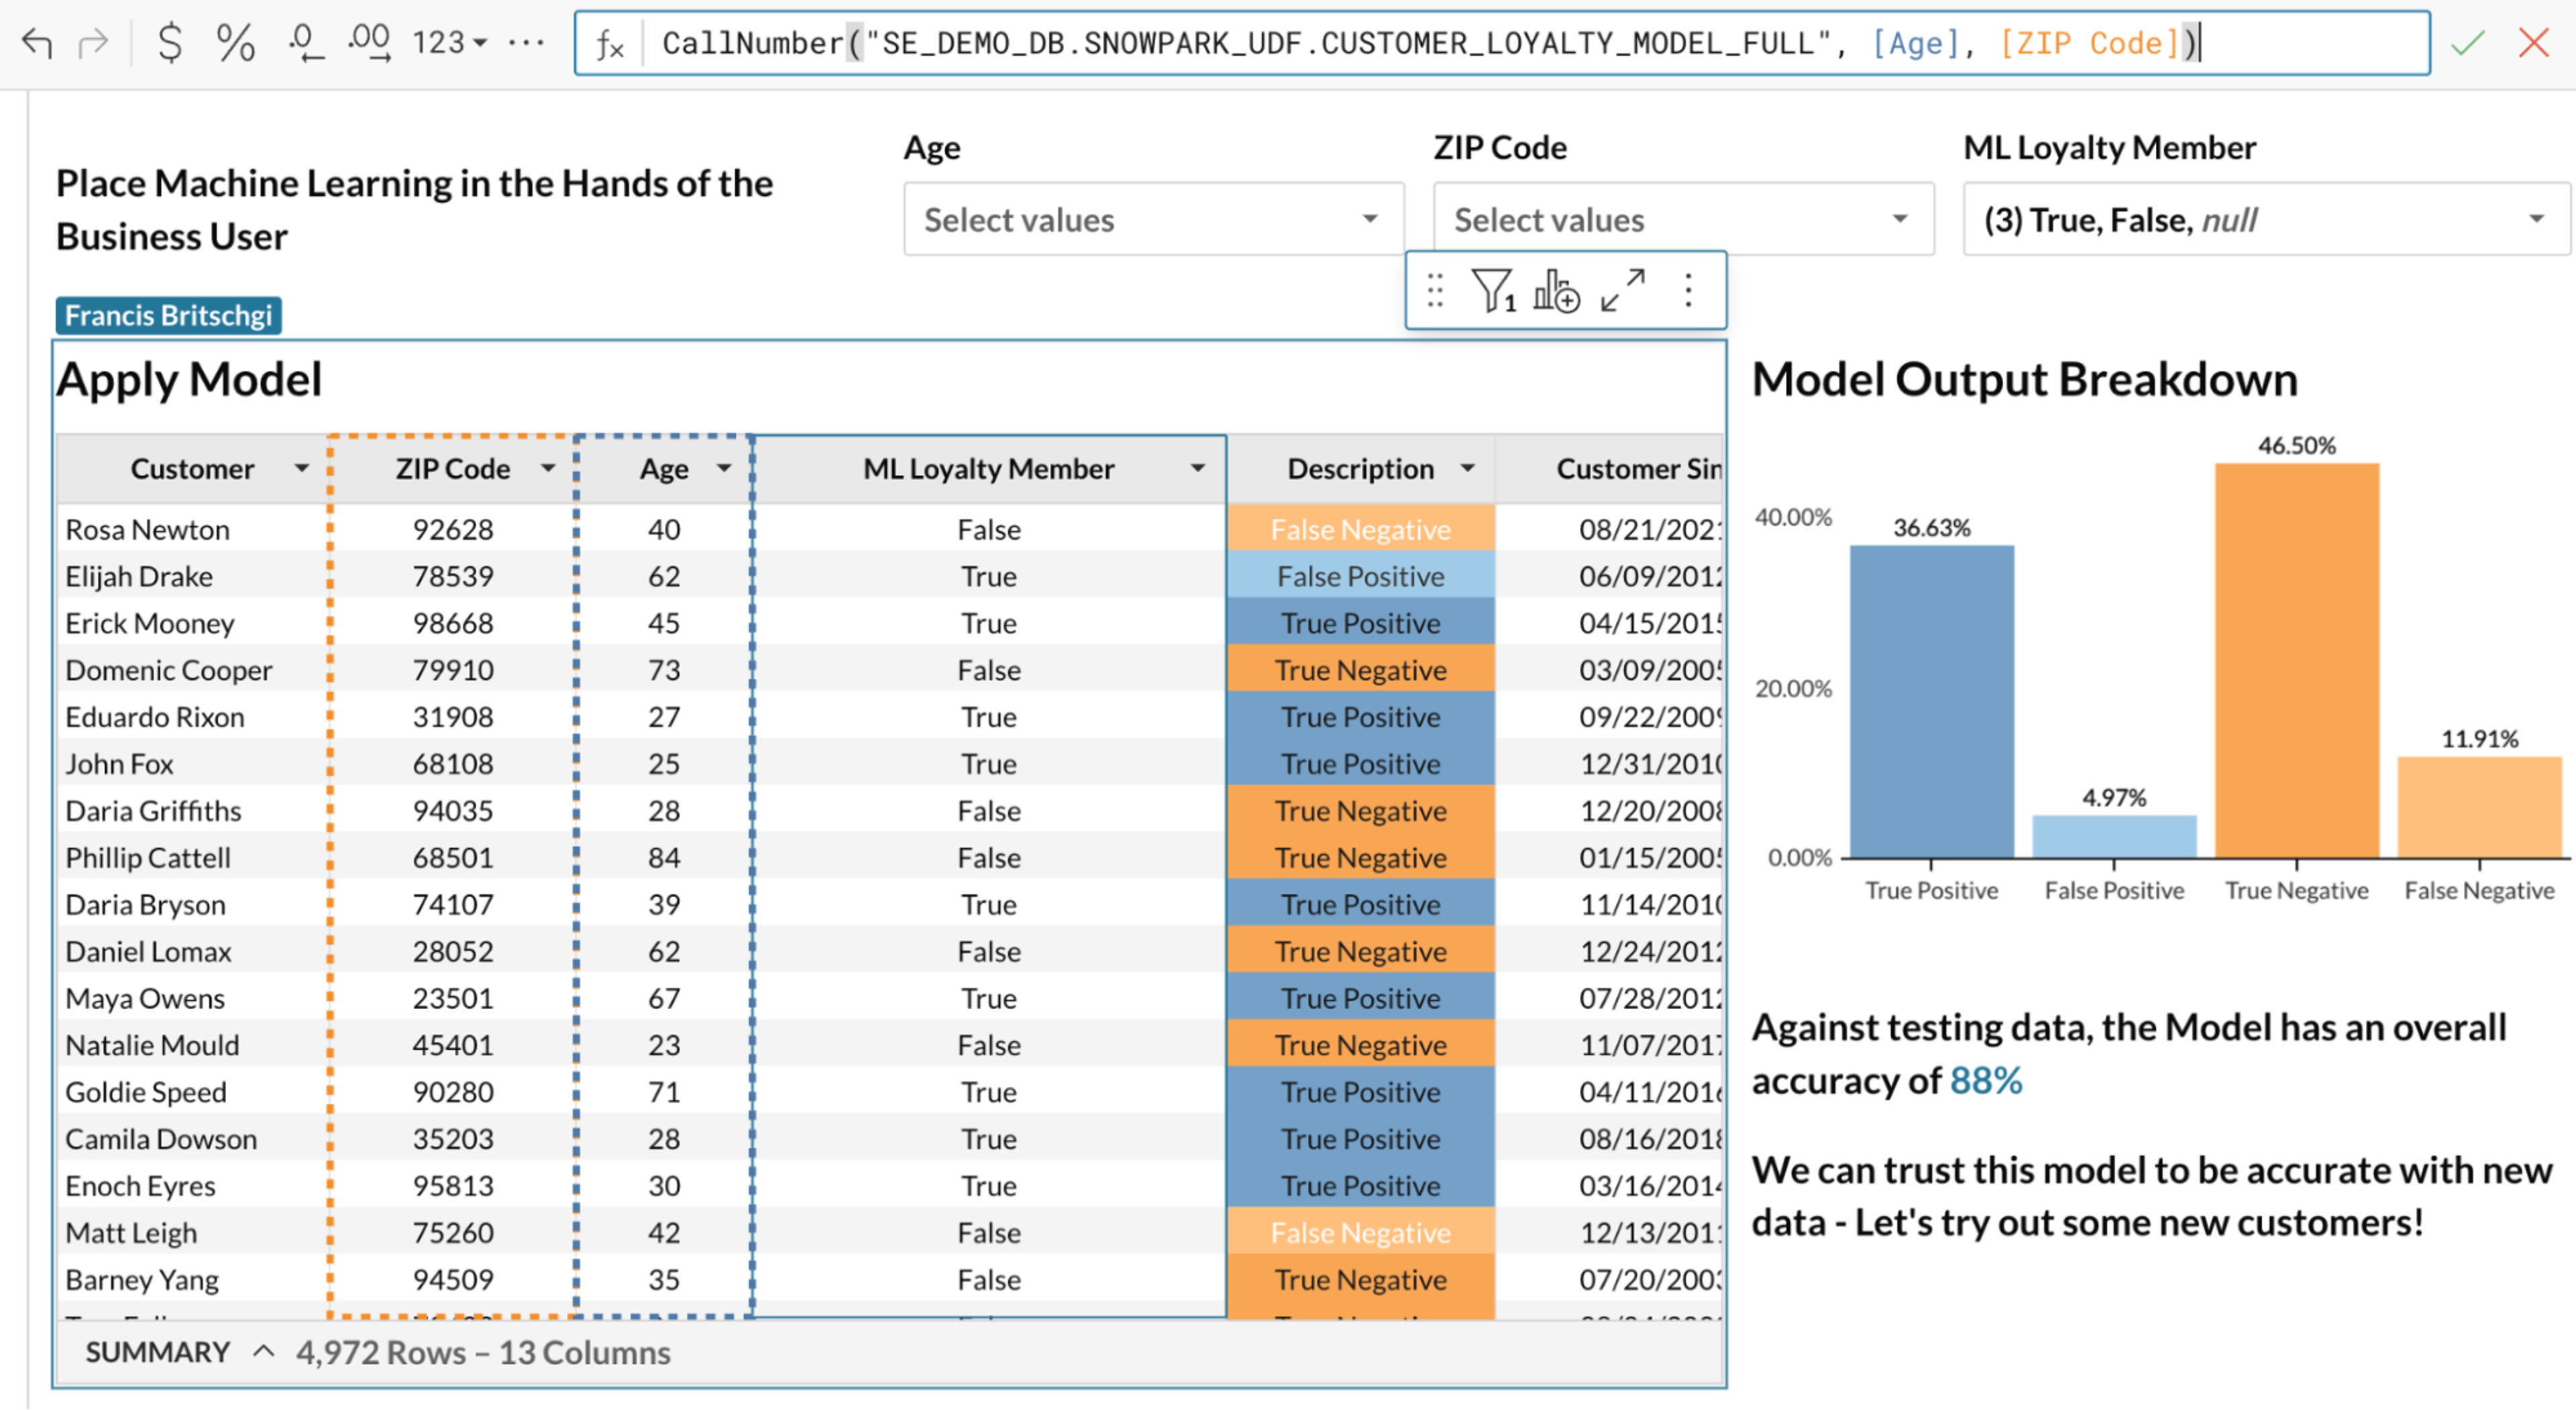Click Elijah Drake's False Positive description cell
Screen dimensions: 2576x1410
1360,575
